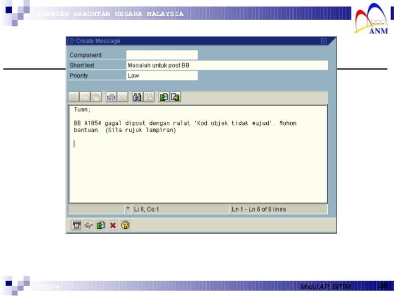Click the greyed-out cut icon in editor toolbar

click(74, 97)
